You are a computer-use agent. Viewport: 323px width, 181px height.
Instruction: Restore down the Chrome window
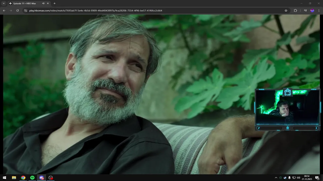click(x=310, y=3)
